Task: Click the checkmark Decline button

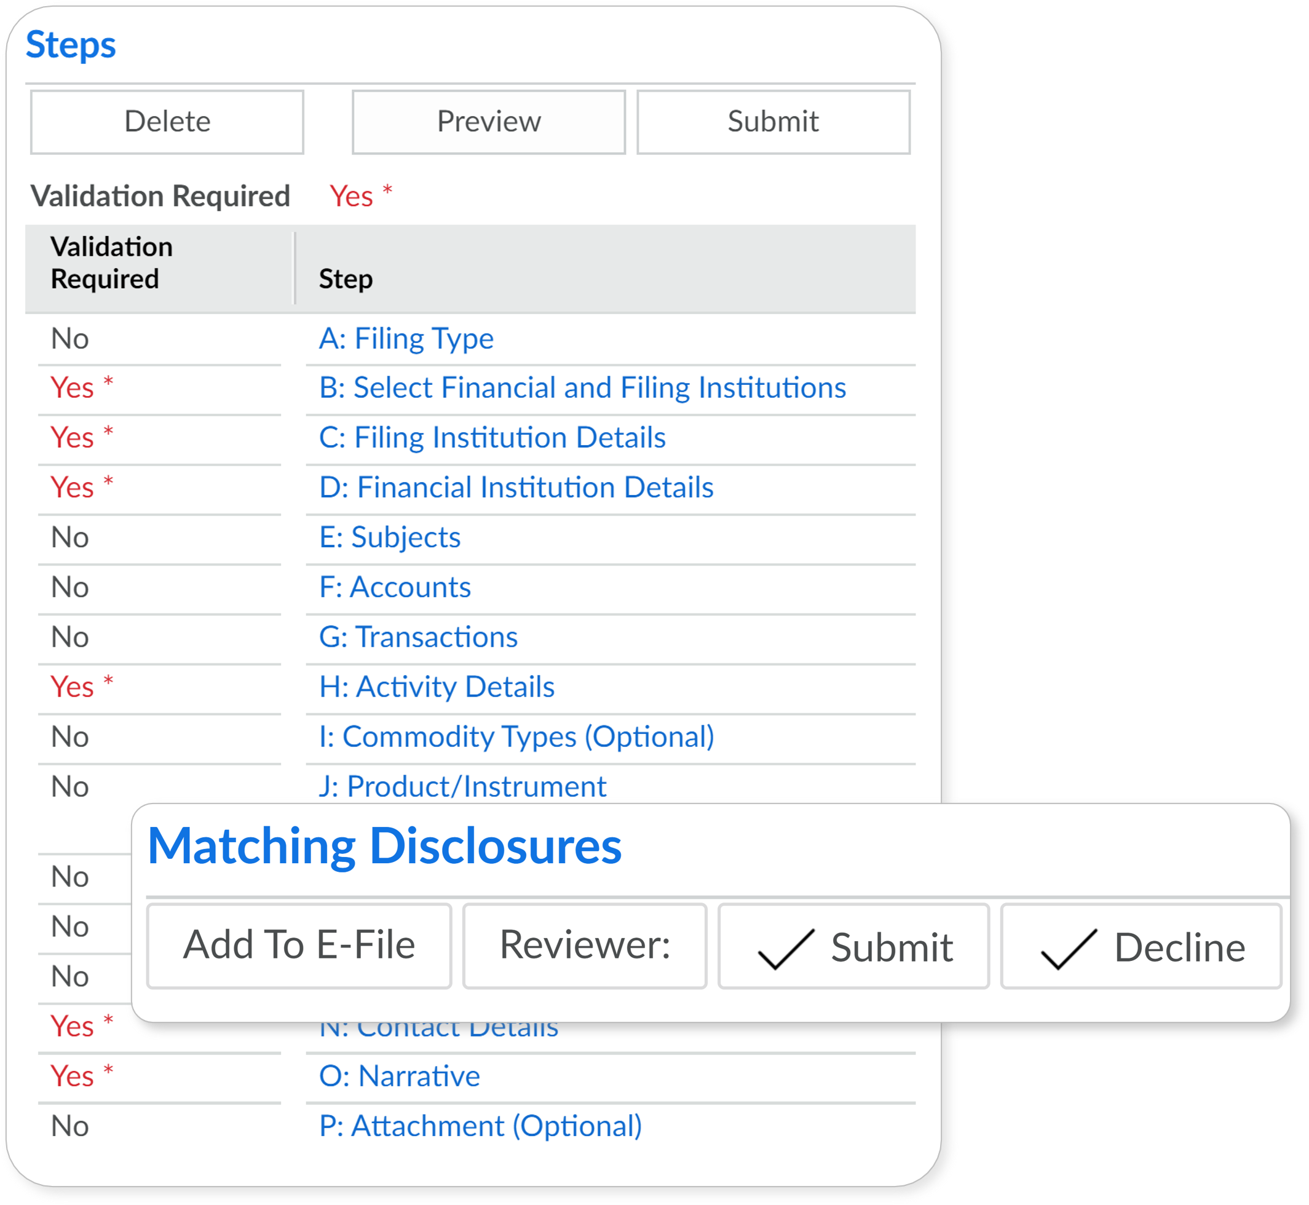Action: click(x=1141, y=947)
